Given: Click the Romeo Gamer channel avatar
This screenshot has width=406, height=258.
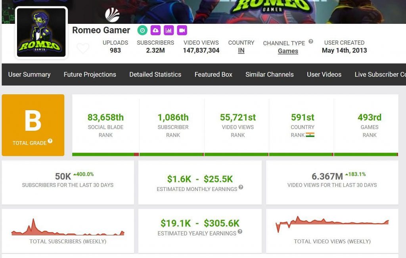Looking at the screenshot, I should (41, 32).
